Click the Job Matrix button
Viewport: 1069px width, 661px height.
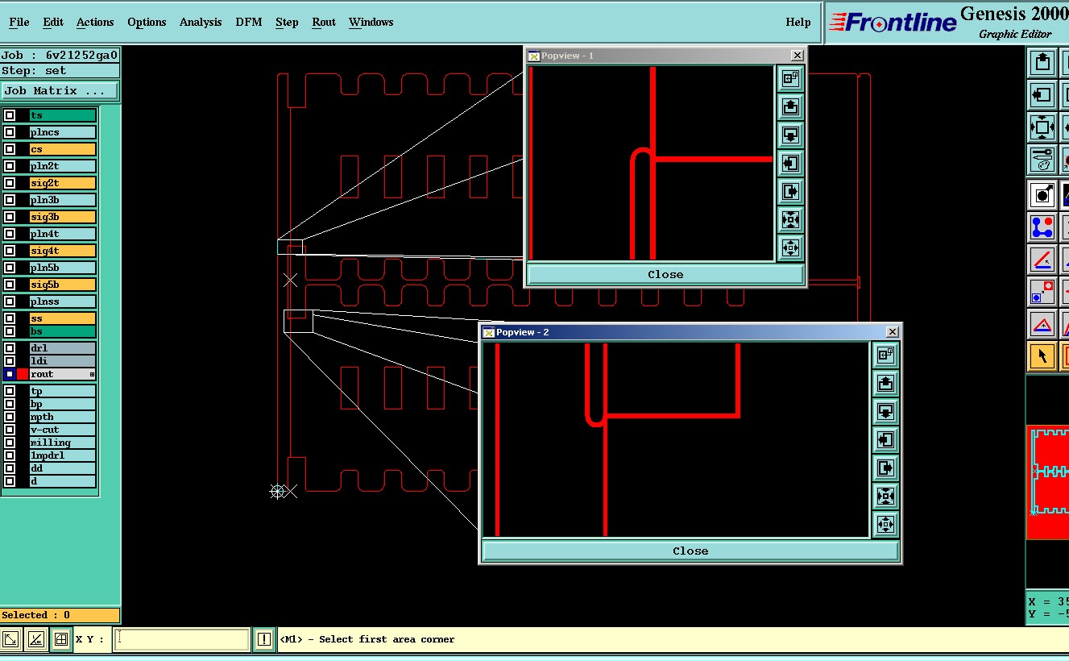(60, 90)
